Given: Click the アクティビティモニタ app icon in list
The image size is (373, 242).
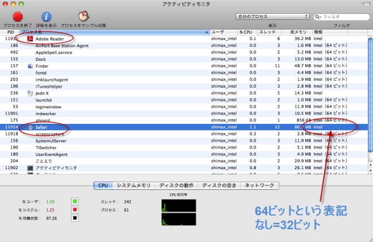Looking at the screenshot, I should point(30,168).
